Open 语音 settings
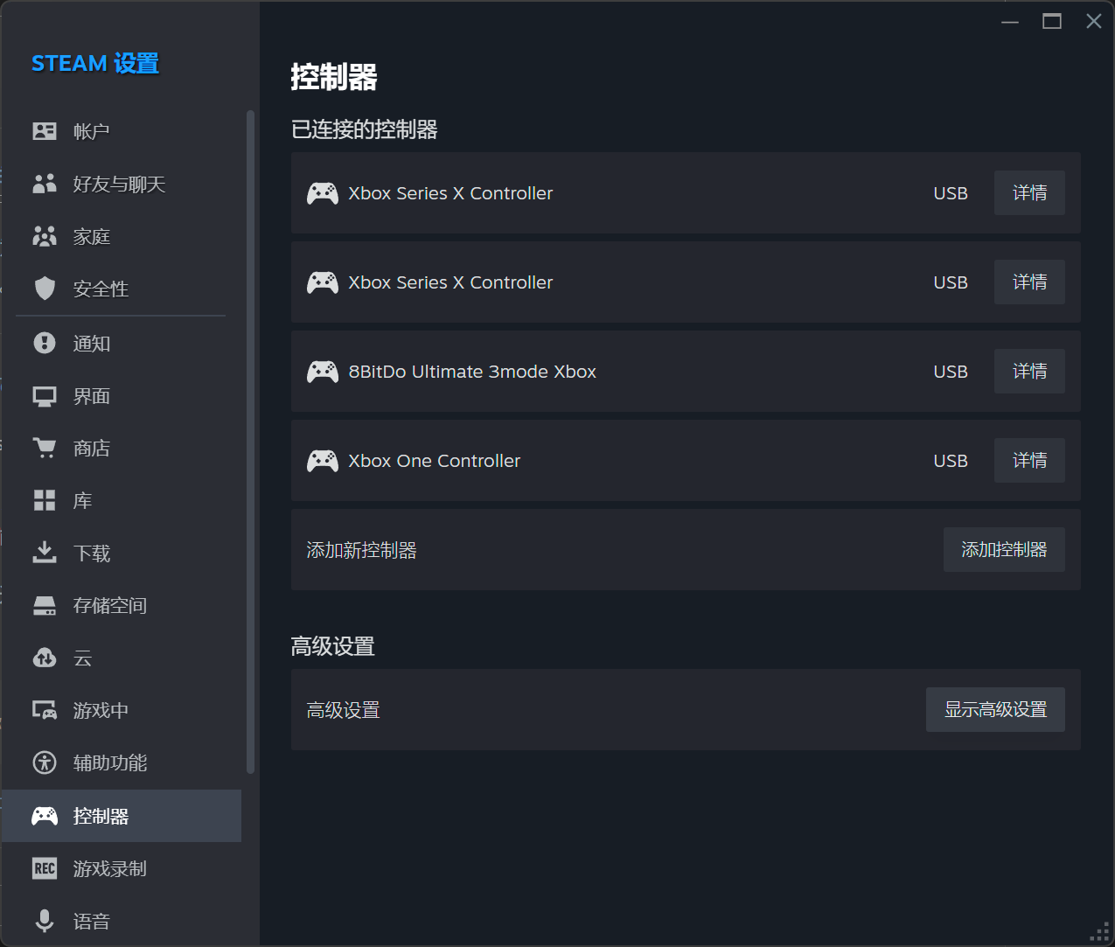1115x947 pixels. [x=122, y=921]
